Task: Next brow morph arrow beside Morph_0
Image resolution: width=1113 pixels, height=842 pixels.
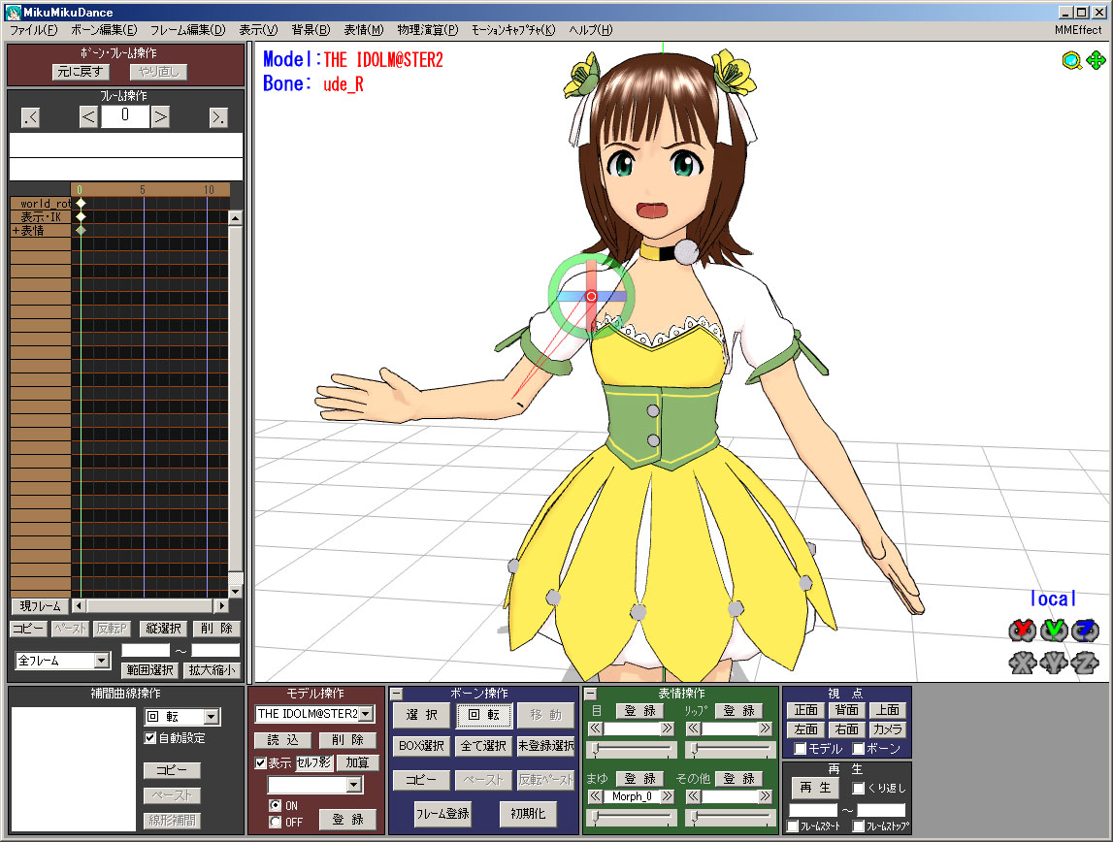Action: [667, 796]
